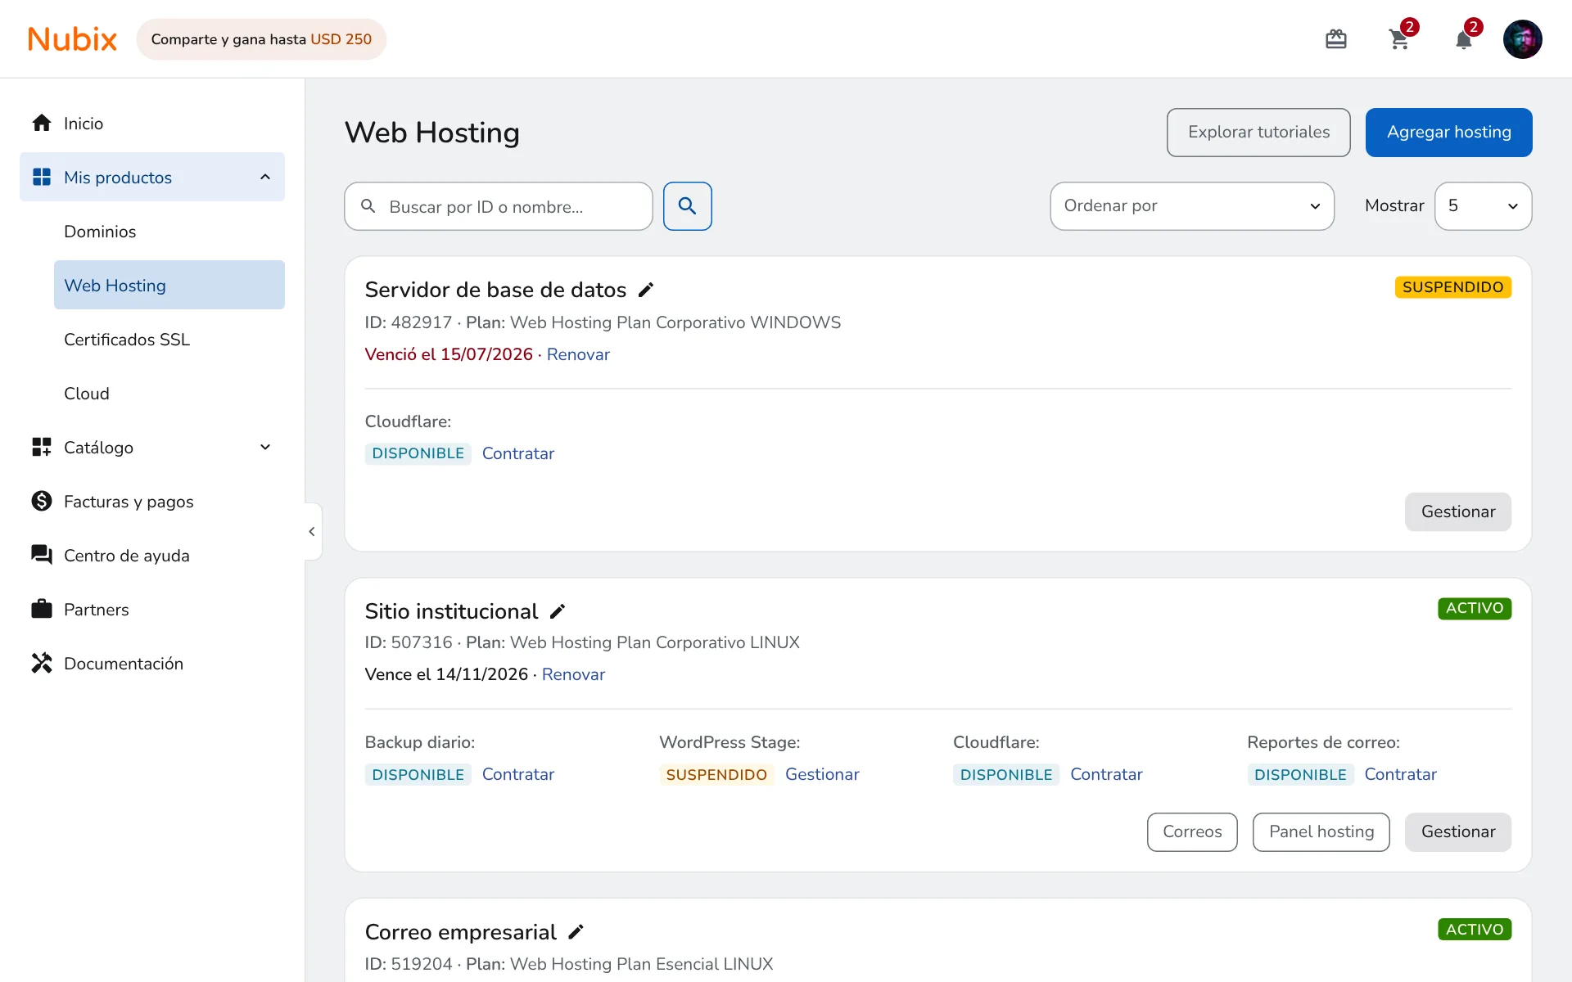Open Correos for Sitio institucional
1572x982 pixels.
coord(1192,832)
